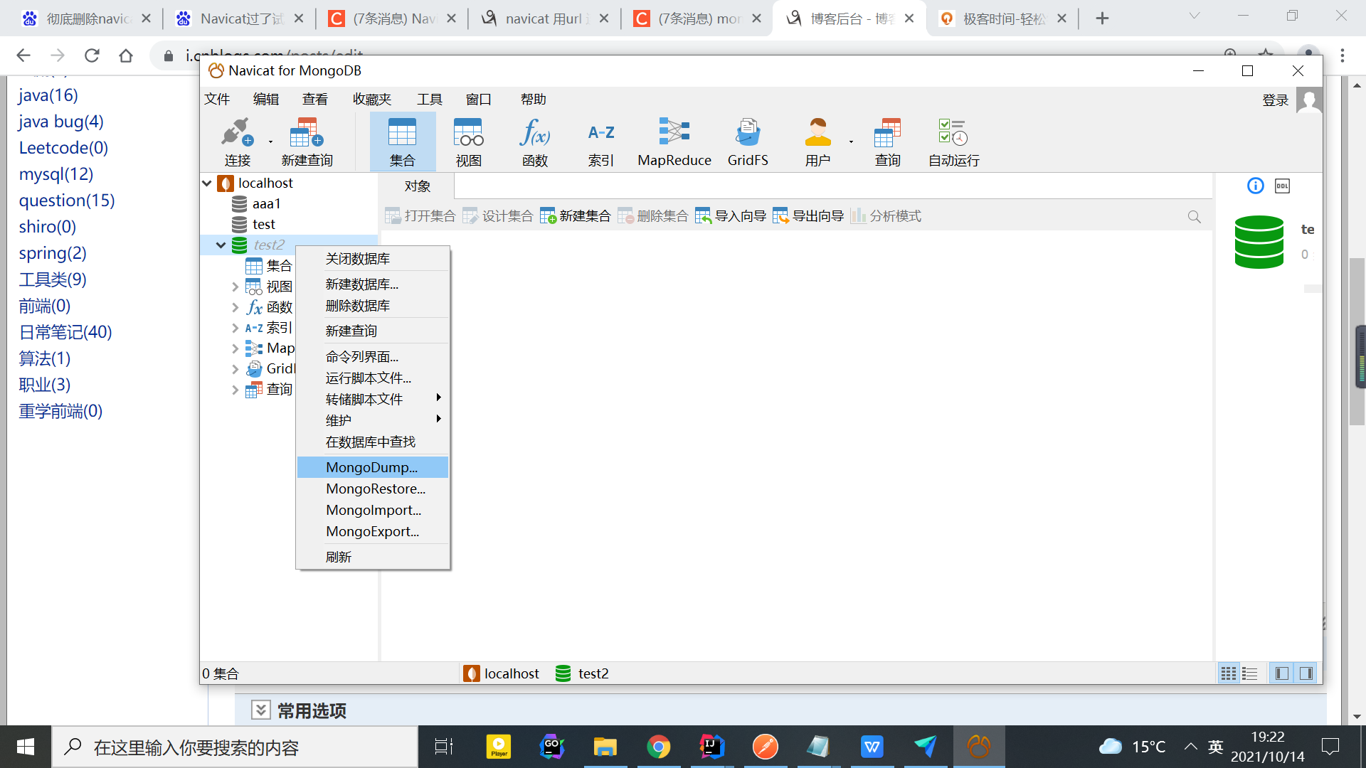Collapse the 常用选项 section in browser page

pyautogui.click(x=261, y=710)
